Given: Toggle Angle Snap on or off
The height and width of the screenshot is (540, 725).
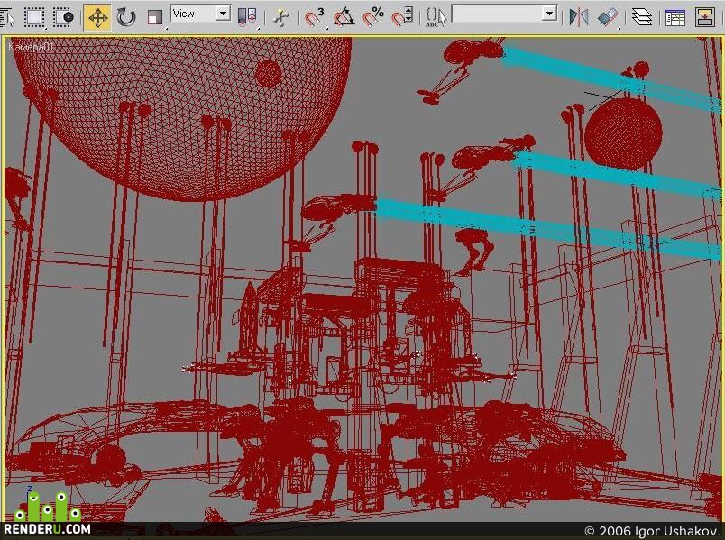Looking at the screenshot, I should point(344,17).
